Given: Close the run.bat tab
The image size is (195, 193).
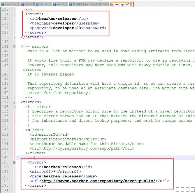Looking at the screenshot, I should [x=50, y=5].
